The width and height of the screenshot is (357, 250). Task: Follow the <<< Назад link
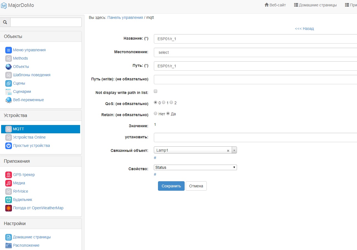click(x=304, y=29)
